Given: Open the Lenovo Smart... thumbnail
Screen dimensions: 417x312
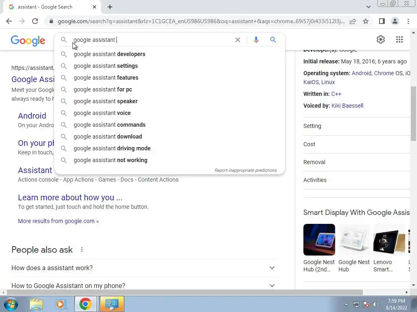Looking at the screenshot, I should (389, 240).
